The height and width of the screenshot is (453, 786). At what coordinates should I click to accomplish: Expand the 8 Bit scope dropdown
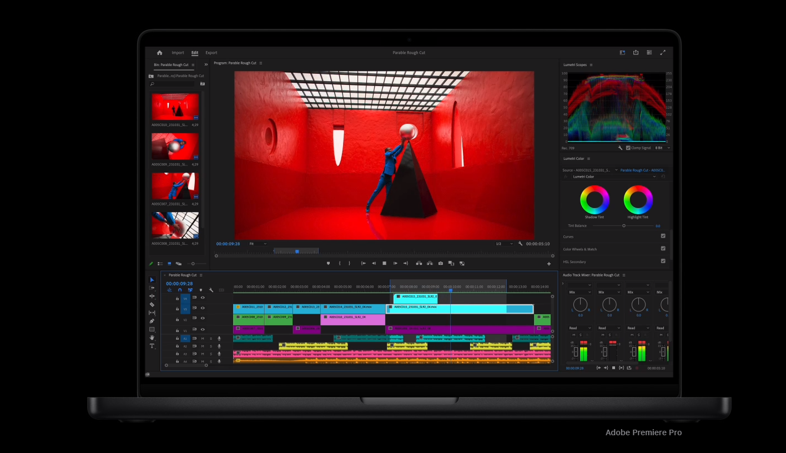(x=662, y=148)
